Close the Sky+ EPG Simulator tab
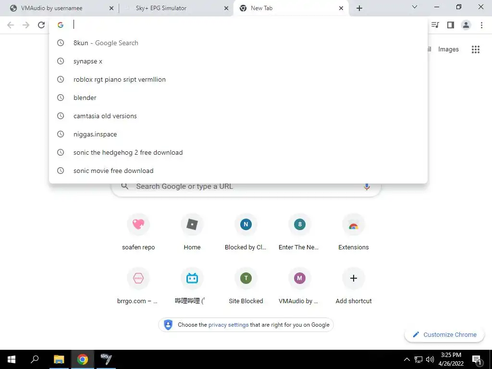 pyautogui.click(x=226, y=9)
